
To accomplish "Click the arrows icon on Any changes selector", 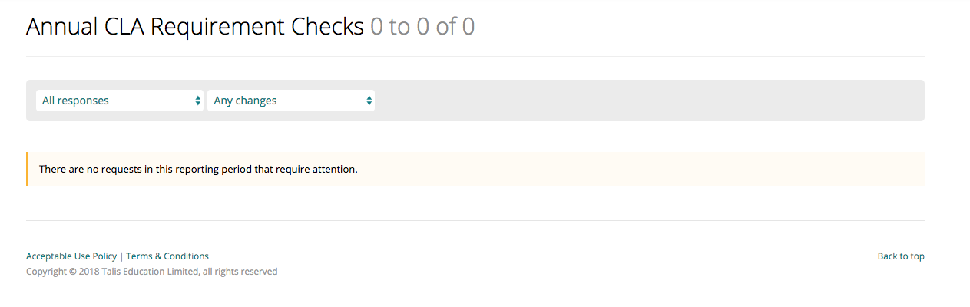I will [x=369, y=101].
